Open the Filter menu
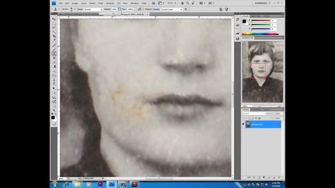The width and height of the screenshot is (335, 188). click(x=100, y=3)
